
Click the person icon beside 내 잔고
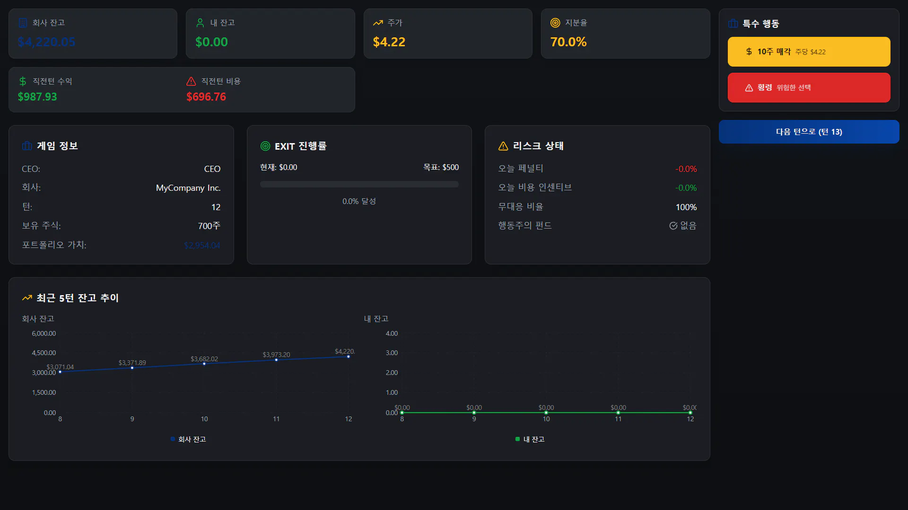[200, 23]
